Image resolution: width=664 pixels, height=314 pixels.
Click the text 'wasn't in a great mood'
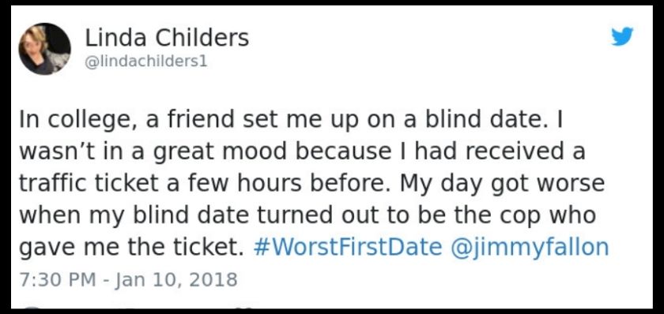click(153, 152)
